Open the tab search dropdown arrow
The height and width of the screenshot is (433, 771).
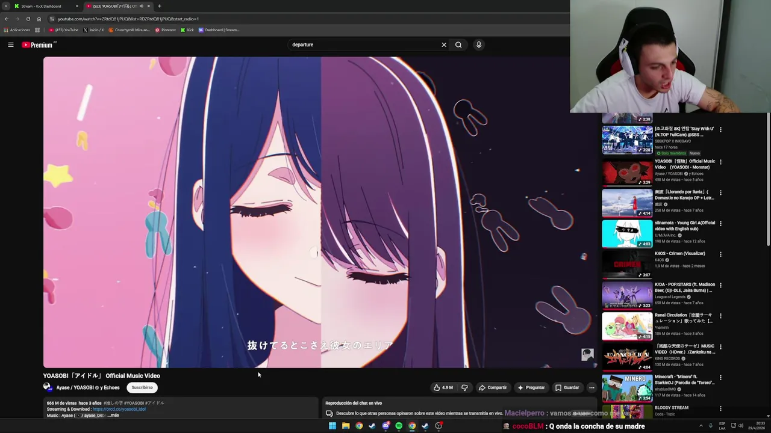(5, 6)
